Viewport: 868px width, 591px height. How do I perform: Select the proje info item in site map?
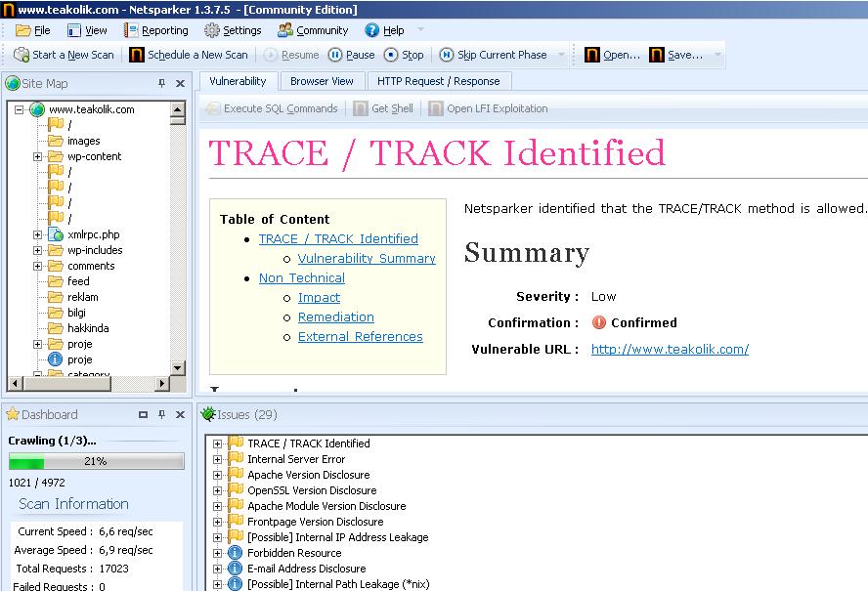(x=79, y=359)
